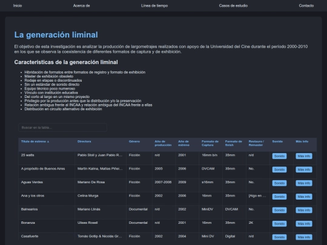Go to the Inicio page

coord(18,5)
